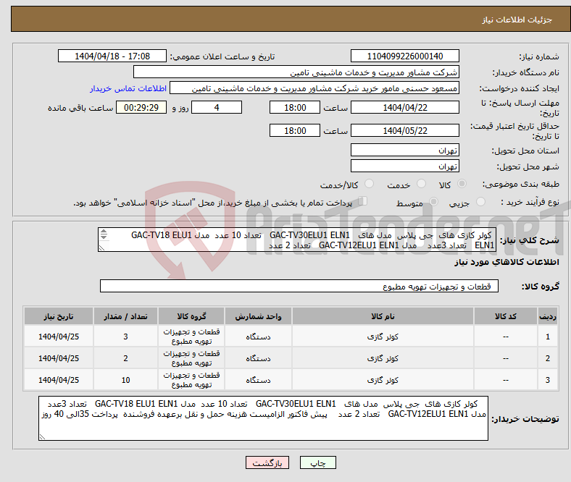Select the کالا/خدمت radio button
The height and width of the screenshot is (482, 571).
(x=370, y=184)
